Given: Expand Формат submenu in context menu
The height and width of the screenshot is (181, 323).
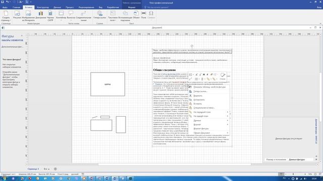Looking at the screenshot, I should 209,125.
